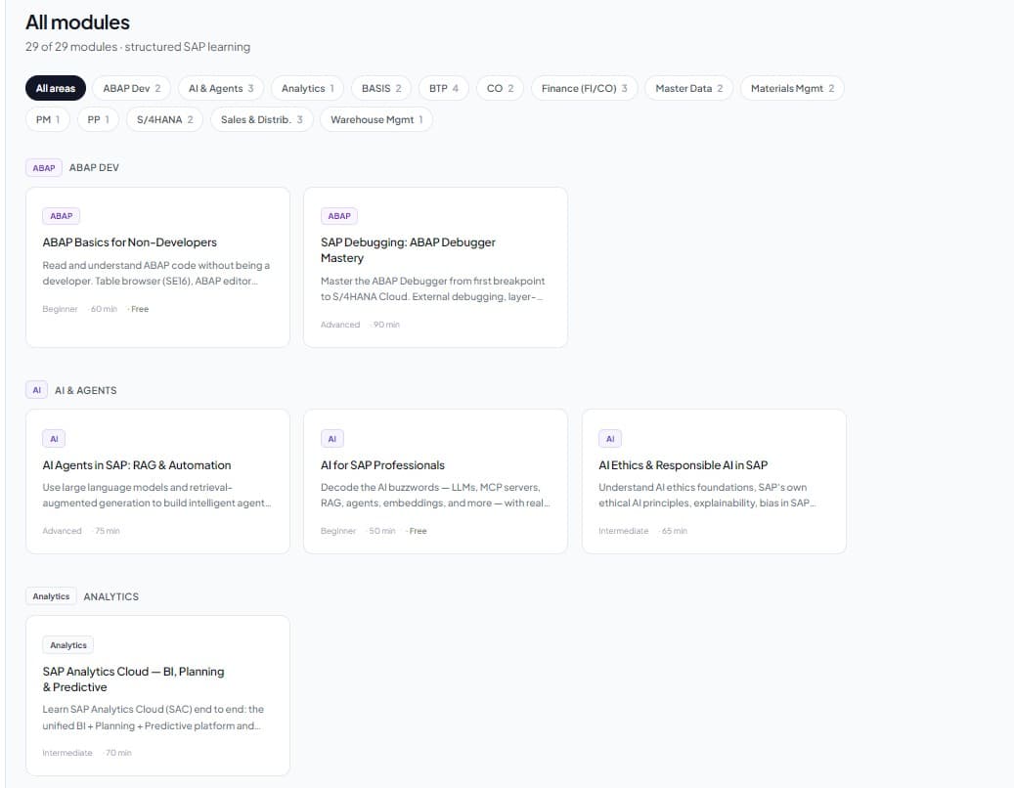The image size is (1014, 788).
Task: Click 'Intermediate' level on AI Ethics card
Action: click(624, 532)
